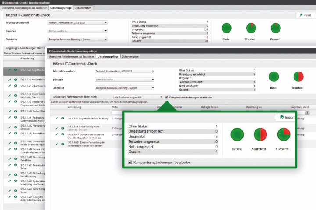
Task: Open info icon for SYS.1.1.A15 row
Action: [x=15, y=143]
